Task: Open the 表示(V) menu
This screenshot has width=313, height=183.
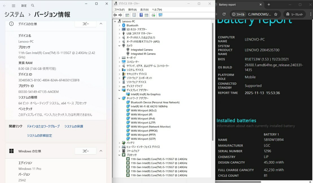Action: (x=144, y=10)
